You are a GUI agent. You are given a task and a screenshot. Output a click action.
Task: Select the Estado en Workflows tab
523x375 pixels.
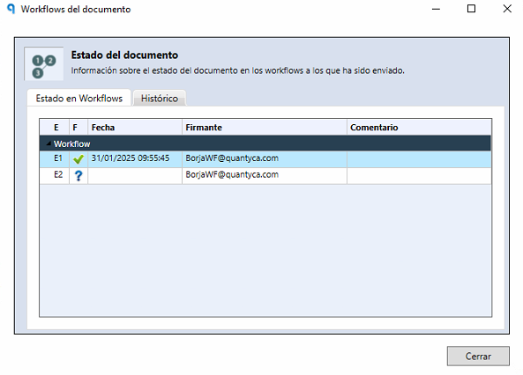tap(79, 99)
